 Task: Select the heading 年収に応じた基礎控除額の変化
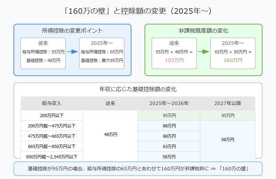(x=138, y=89)
